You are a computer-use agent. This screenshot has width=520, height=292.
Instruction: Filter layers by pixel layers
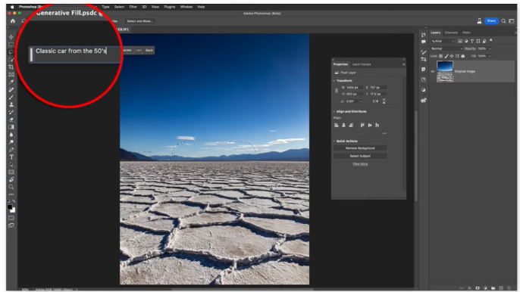[x=460, y=41]
